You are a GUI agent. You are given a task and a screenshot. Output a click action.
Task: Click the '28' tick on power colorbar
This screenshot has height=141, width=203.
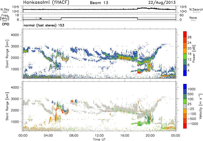coord(189,37)
